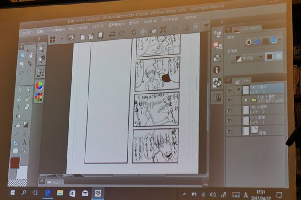Click the Redo arrow
This screenshot has width=301, height=200.
pyautogui.click(x=122, y=34)
